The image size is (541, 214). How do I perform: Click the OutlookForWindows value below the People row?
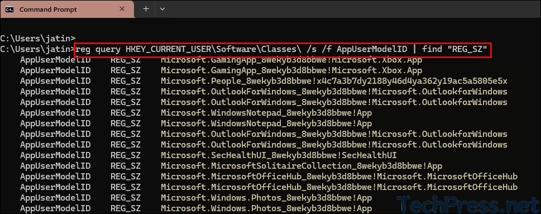pyautogui.click(x=334, y=92)
